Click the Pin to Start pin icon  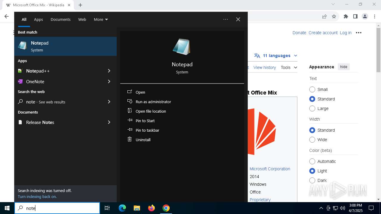click(x=129, y=120)
